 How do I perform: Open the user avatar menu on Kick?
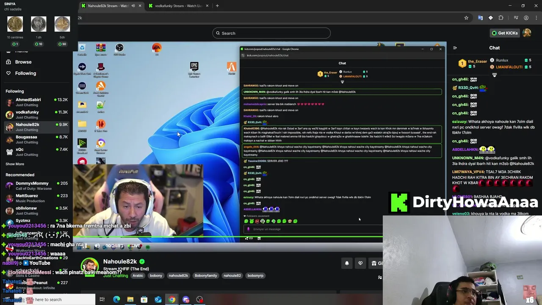tap(527, 33)
